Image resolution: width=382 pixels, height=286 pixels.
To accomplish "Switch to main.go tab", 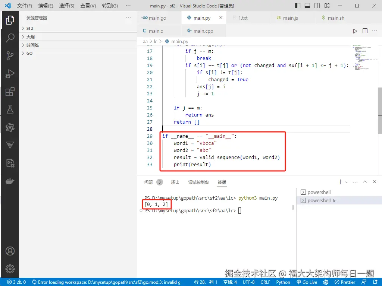I will pyautogui.click(x=159, y=18).
